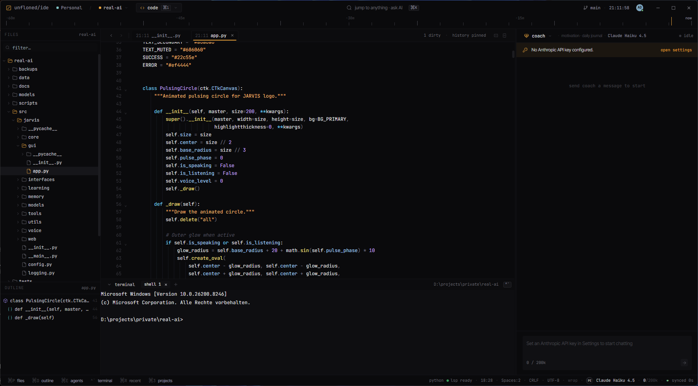Open the agents panel from bottom bar
This screenshot has width=698, height=386.
point(72,381)
